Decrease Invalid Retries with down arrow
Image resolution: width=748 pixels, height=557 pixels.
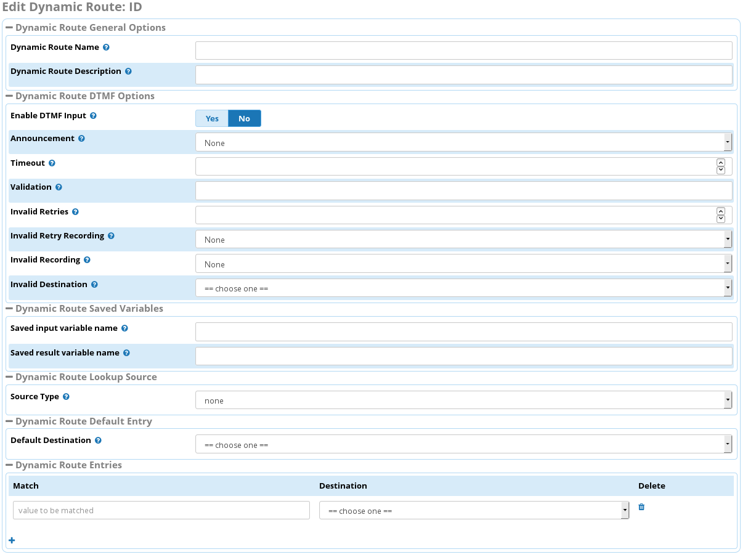[720, 219]
